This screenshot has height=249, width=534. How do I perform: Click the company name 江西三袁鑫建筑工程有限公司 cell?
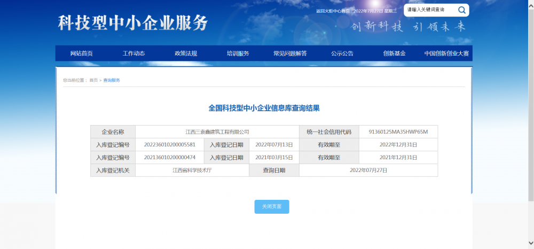click(217, 132)
